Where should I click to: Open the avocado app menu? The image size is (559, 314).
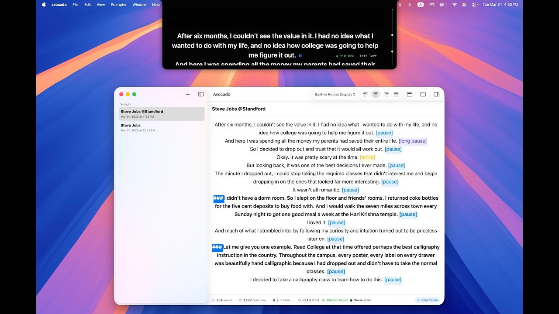(59, 4)
